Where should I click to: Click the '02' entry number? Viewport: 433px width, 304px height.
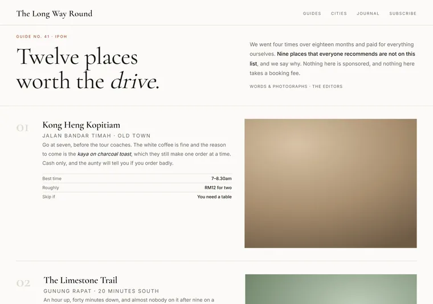coord(23,284)
